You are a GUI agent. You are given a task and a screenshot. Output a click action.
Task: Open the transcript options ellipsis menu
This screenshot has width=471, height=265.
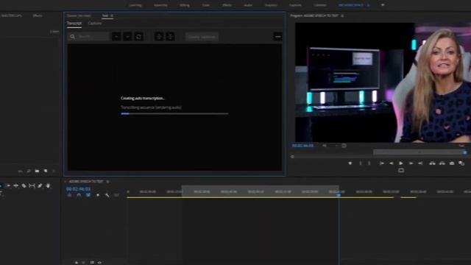278,37
